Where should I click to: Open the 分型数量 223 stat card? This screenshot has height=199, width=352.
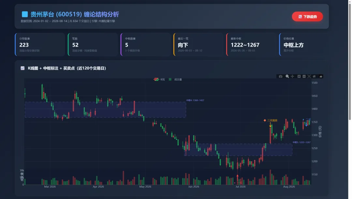tap(40, 44)
